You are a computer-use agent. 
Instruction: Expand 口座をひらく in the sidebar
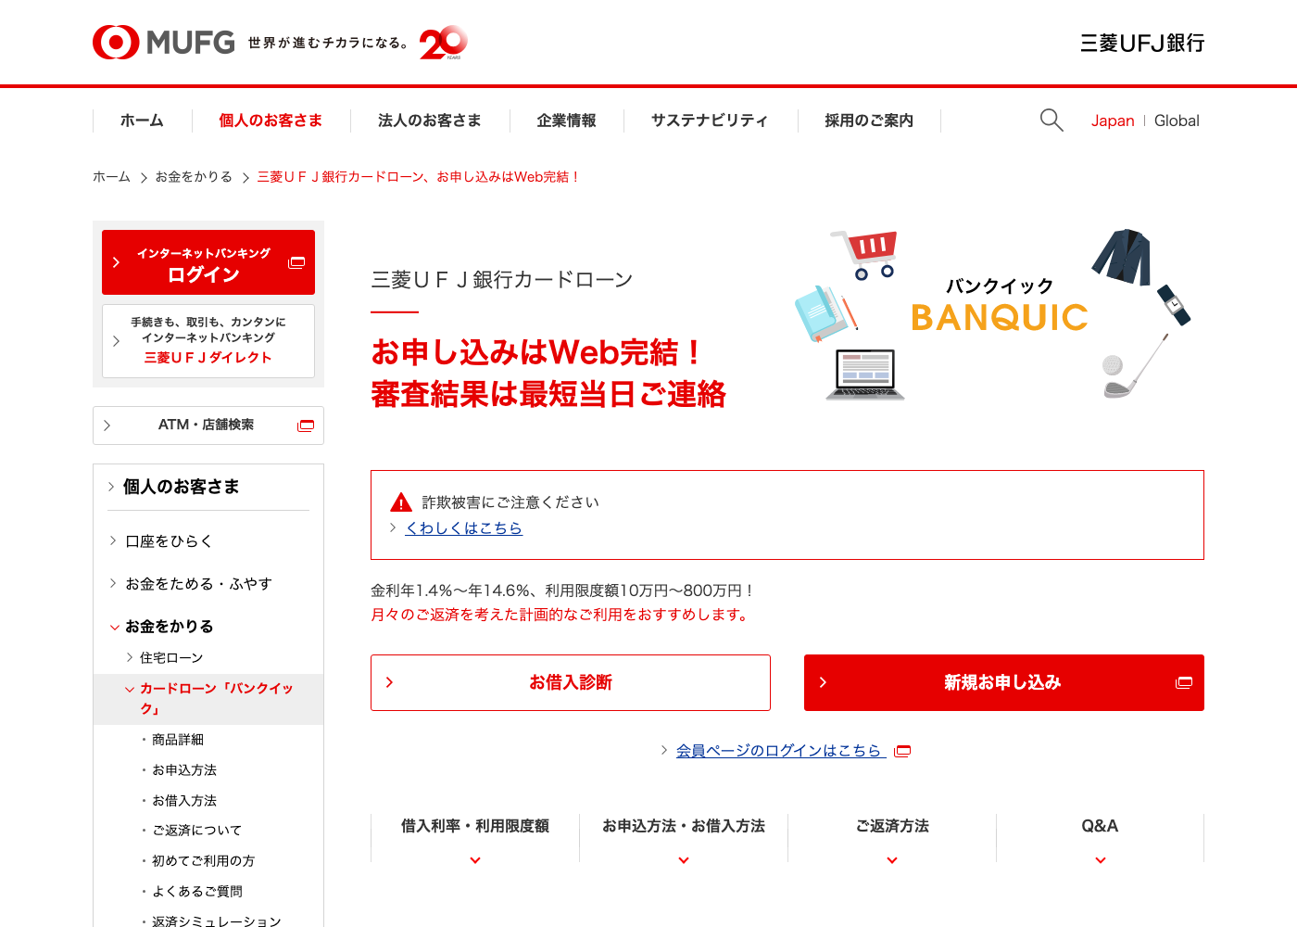pos(169,541)
